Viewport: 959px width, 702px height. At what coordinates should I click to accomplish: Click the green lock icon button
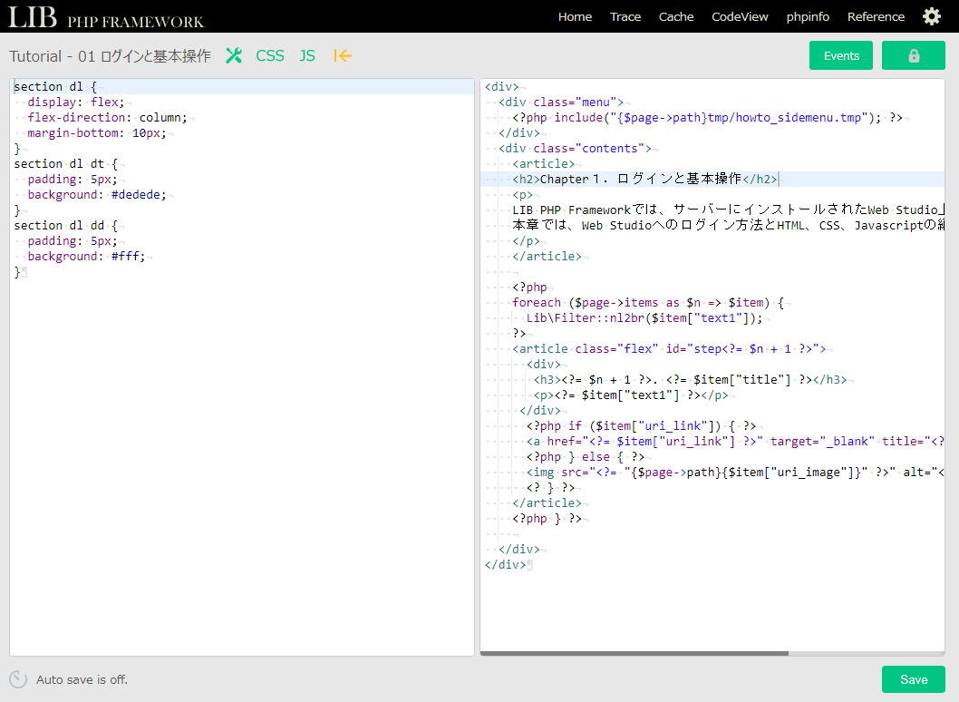pos(913,55)
